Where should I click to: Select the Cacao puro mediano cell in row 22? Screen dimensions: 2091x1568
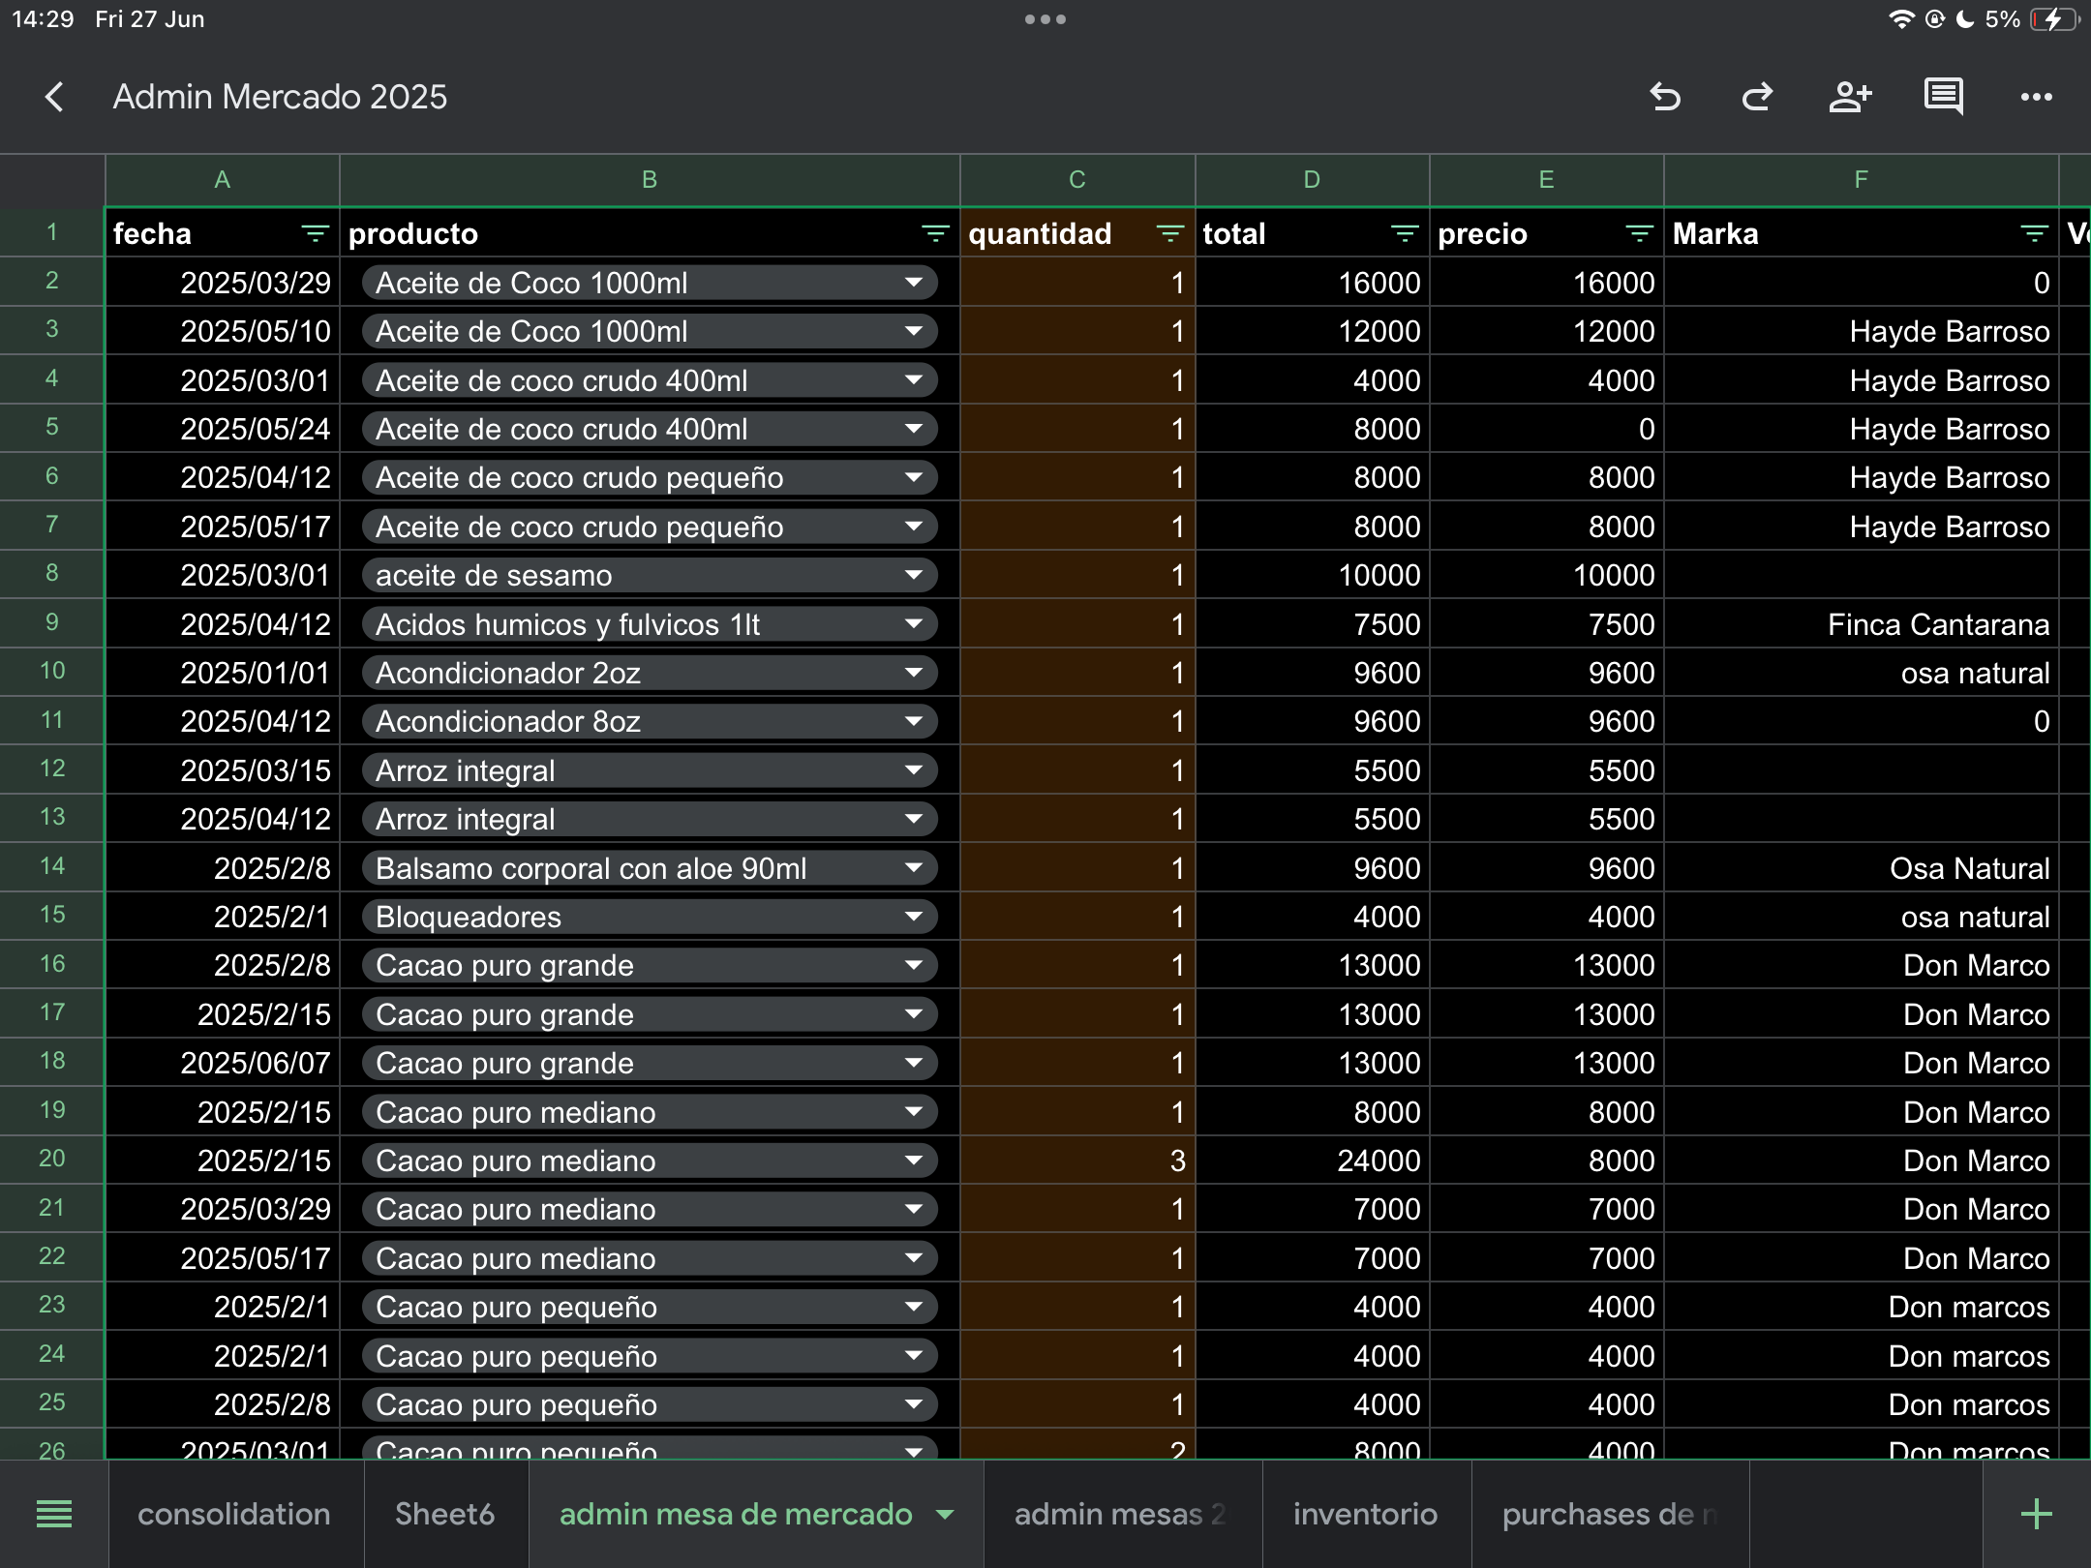click(x=650, y=1258)
